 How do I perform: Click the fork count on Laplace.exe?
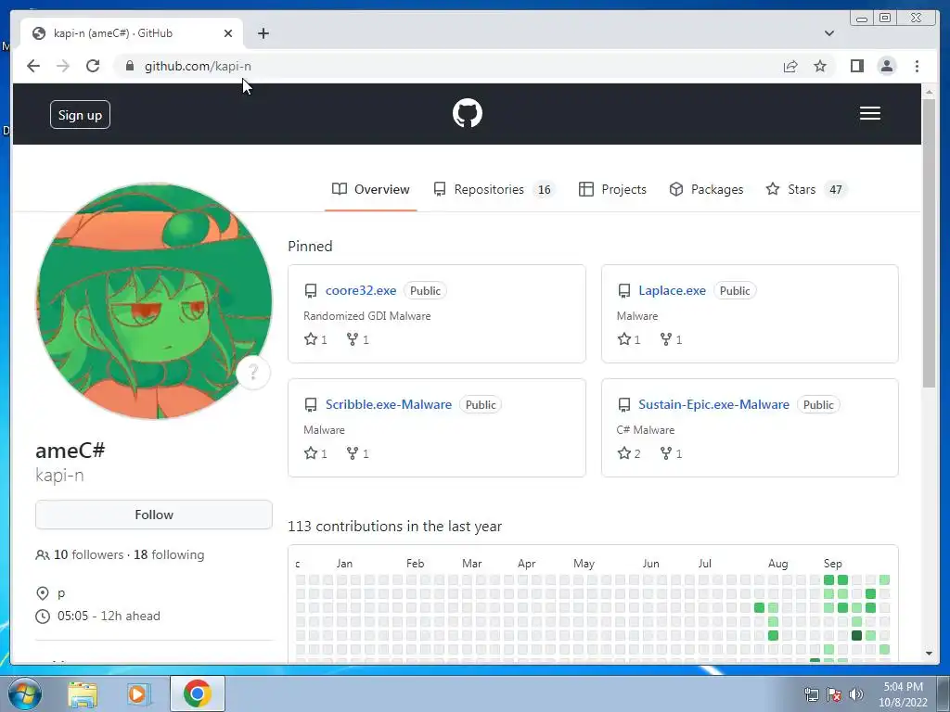(x=671, y=339)
